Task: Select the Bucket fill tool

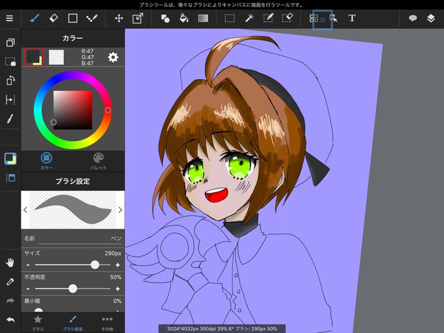Action: 184,18
